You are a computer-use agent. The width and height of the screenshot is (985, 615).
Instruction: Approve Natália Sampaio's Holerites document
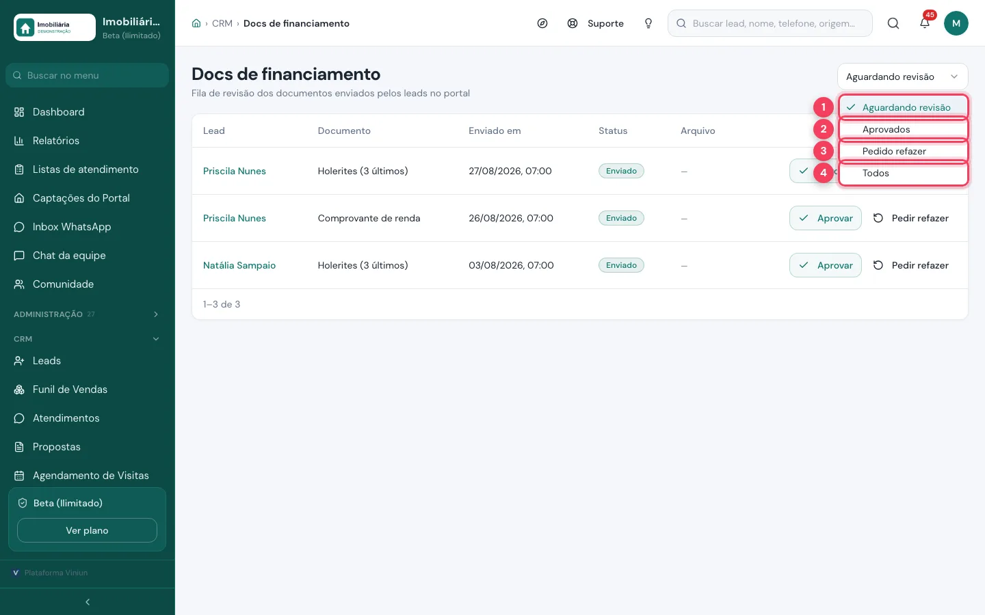point(826,265)
